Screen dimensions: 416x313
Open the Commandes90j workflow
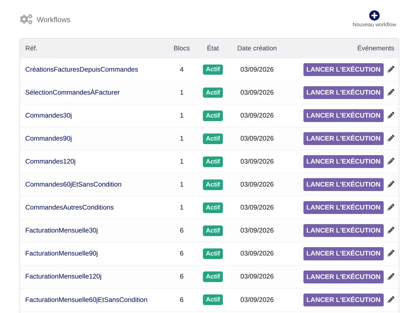tap(49, 138)
